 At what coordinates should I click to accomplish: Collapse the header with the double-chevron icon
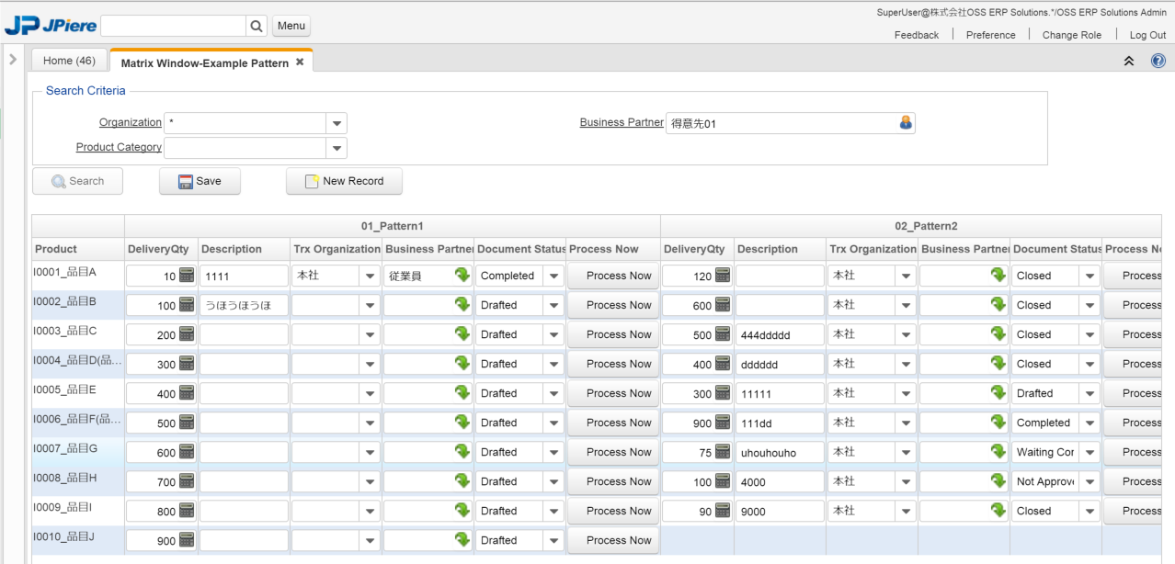pyautogui.click(x=1129, y=61)
